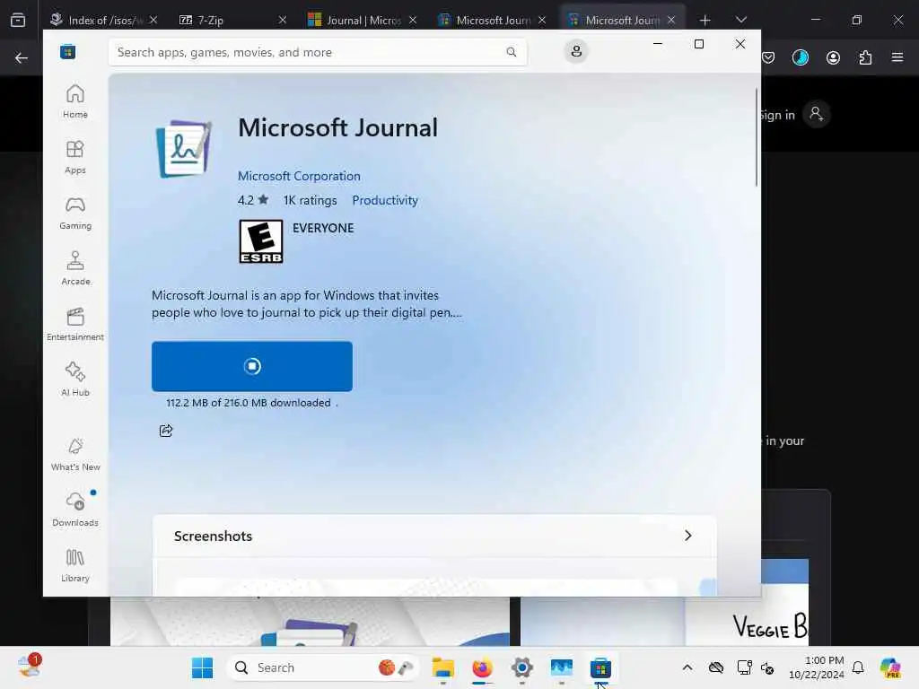The height and width of the screenshot is (689, 919).
Task: Open a new browser tab
Action: point(705,20)
